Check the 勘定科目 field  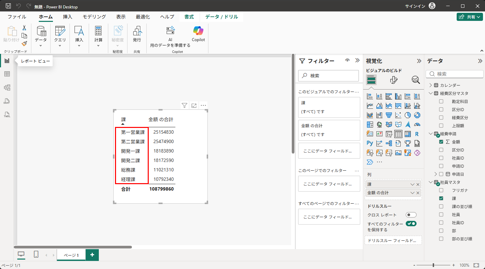441,101
